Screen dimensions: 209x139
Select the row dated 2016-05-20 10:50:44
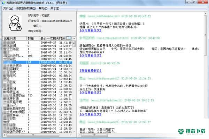click(x=38, y=79)
